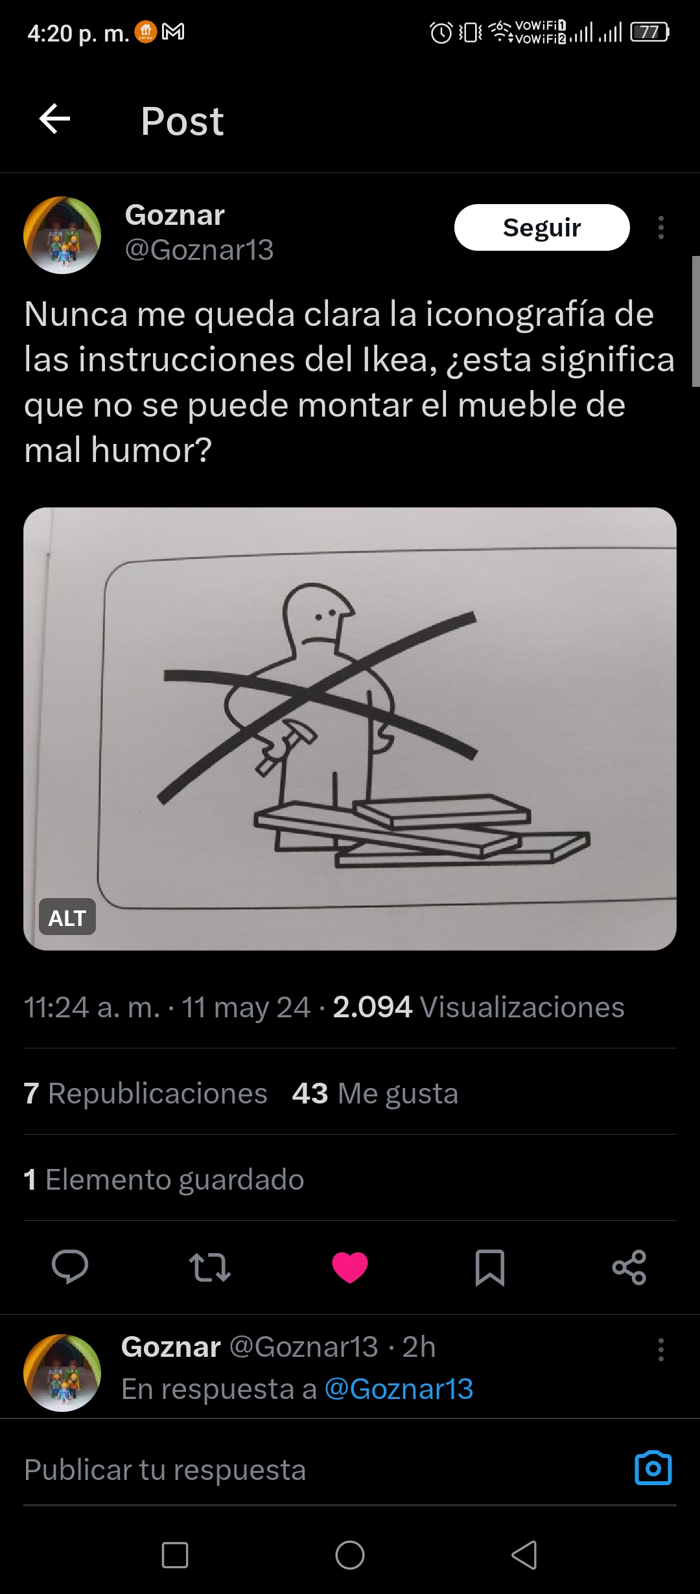Open the Ikea instruction image thumbnail
Viewport: 700px width, 1594px height.
[x=350, y=728]
